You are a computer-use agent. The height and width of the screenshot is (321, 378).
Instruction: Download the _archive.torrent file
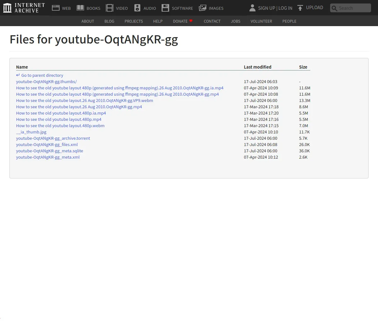point(53,138)
